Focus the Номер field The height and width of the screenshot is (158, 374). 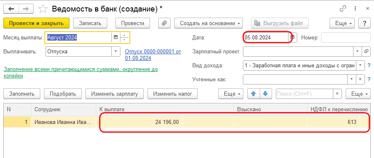click(346, 37)
